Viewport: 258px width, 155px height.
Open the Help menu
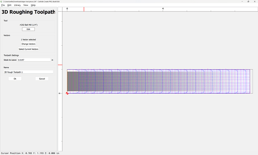[33, 5]
